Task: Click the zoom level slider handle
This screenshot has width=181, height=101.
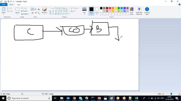Action: click(171, 94)
